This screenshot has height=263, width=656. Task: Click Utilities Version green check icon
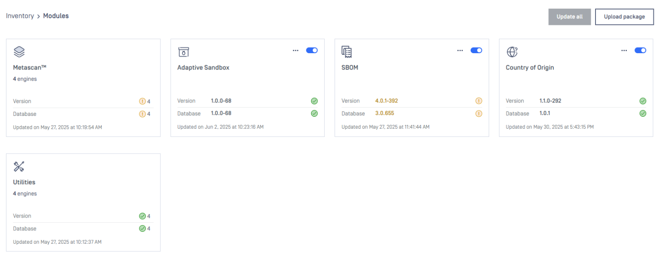tap(142, 216)
